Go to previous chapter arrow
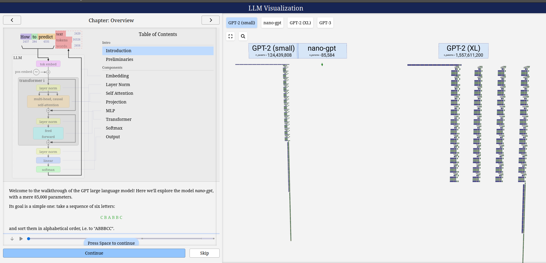Screen dimensions: 546x263 click(x=12, y=20)
